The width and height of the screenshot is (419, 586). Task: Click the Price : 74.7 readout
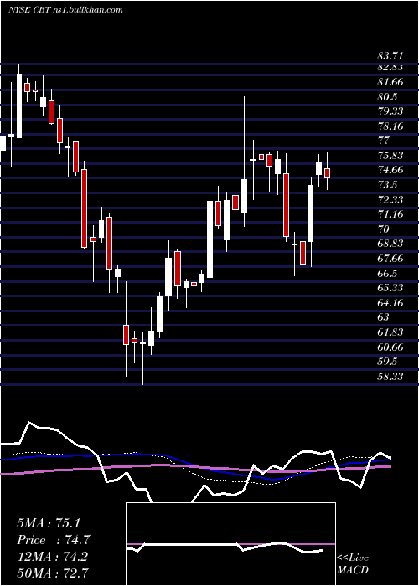[54, 540]
